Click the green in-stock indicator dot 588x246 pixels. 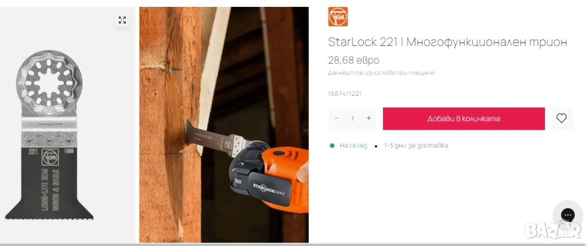pyautogui.click(x=332, y=146)
